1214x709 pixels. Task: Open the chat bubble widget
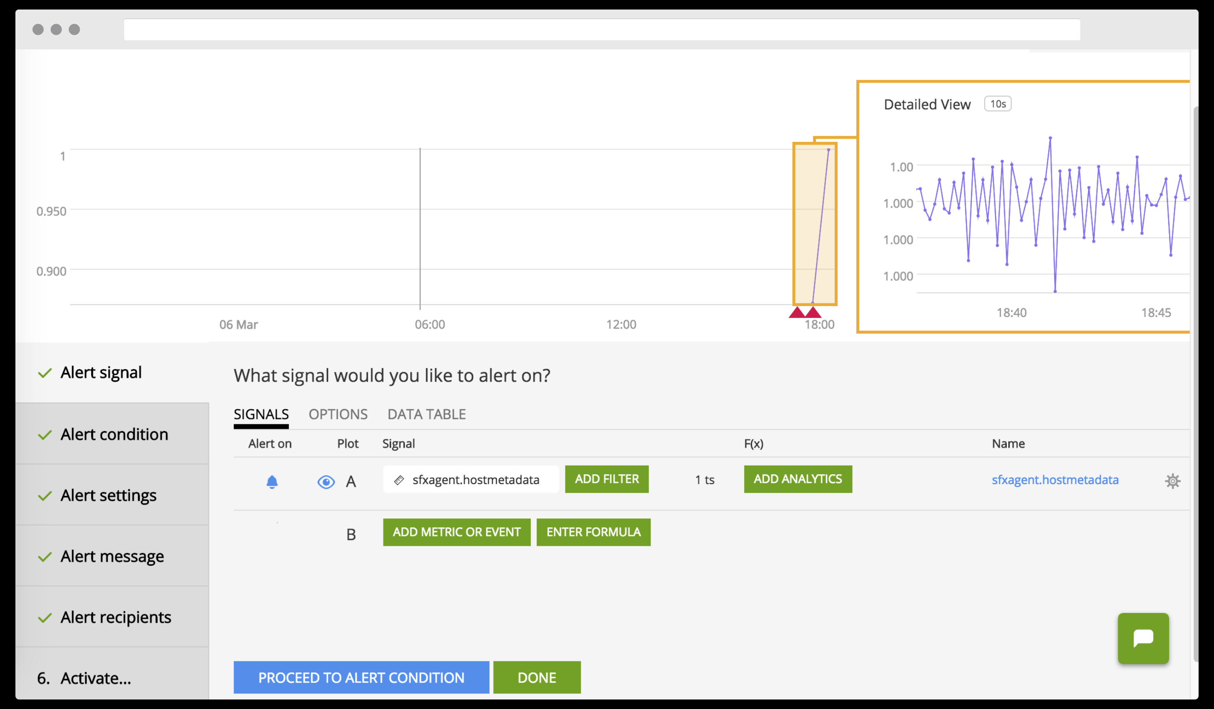[1143, 638]
